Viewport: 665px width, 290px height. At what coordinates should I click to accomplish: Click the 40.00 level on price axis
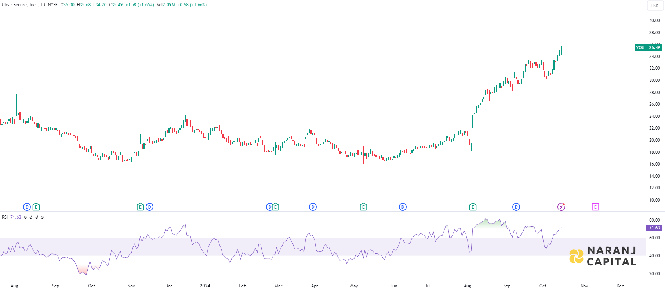[x=654, y=21]
